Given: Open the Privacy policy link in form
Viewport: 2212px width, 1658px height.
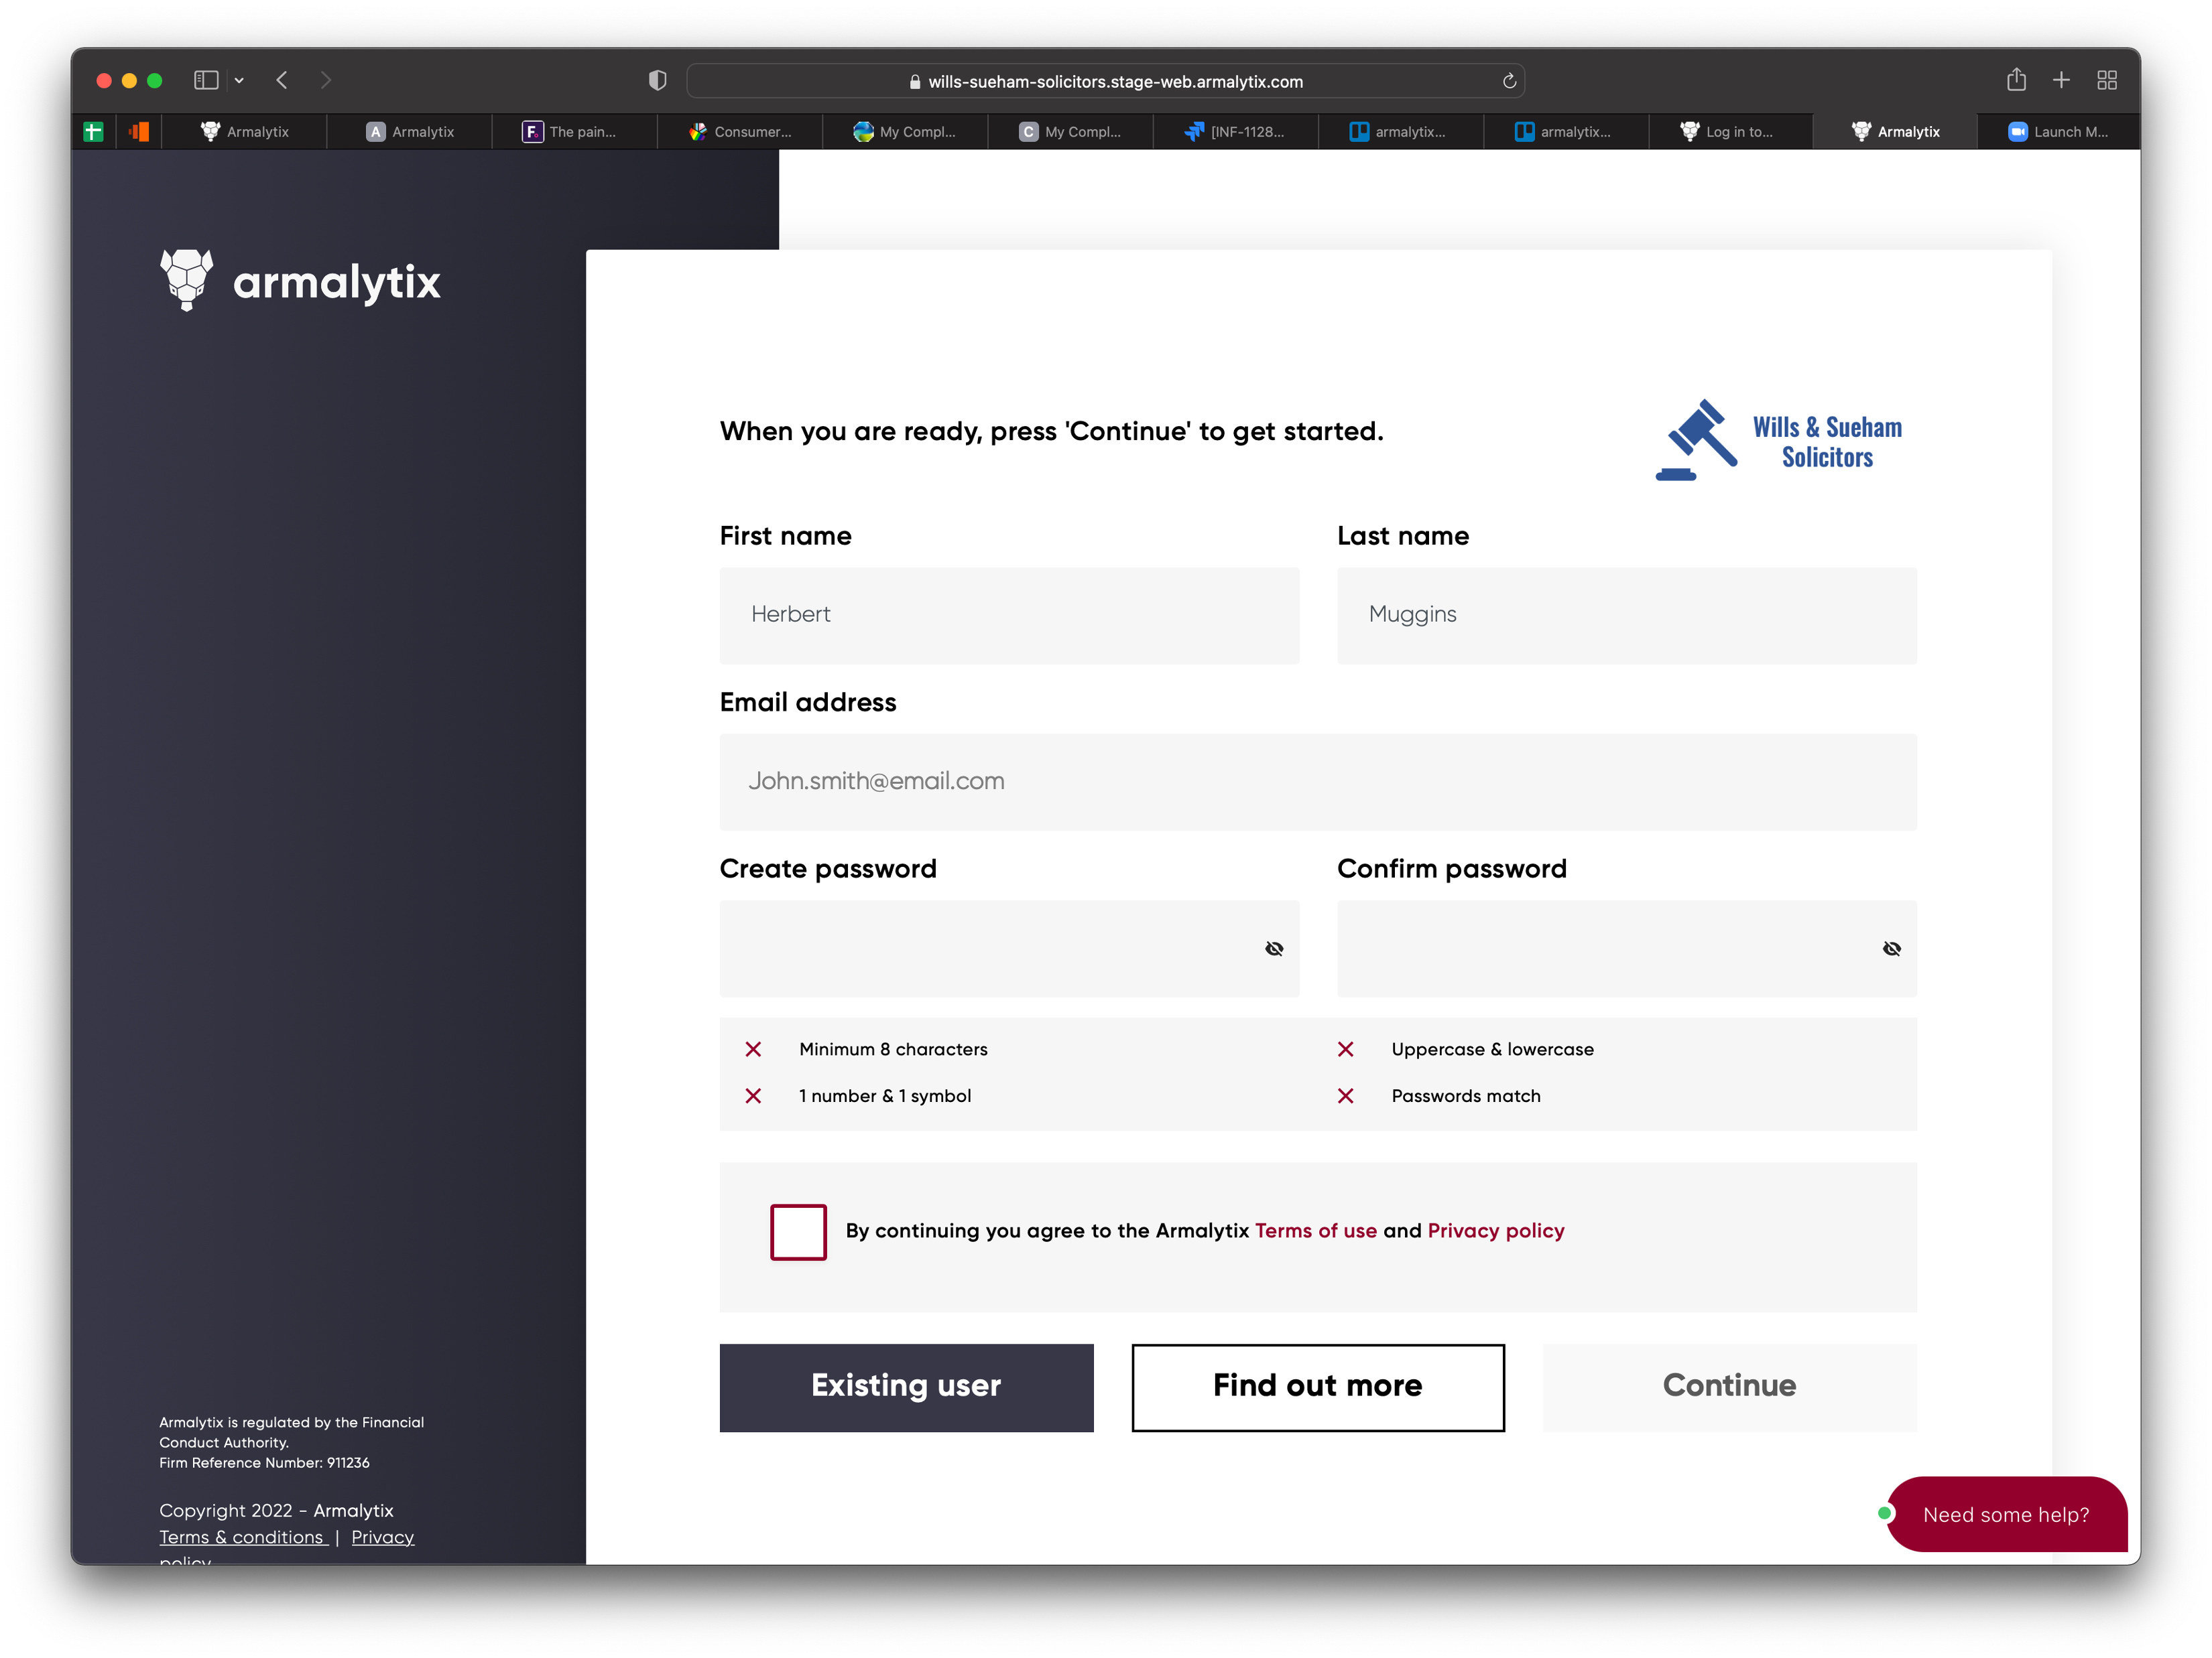Looking at the screenshot, I should click(1495, 1230).
